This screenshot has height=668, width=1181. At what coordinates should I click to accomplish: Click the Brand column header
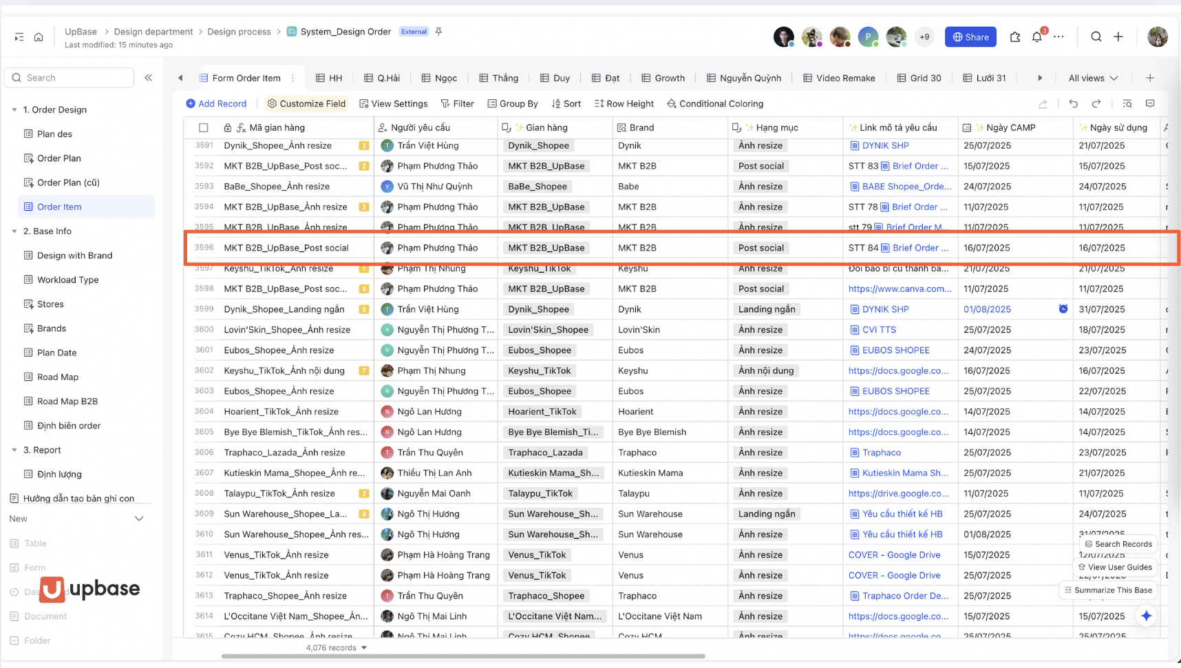click(x=670, y=127)
